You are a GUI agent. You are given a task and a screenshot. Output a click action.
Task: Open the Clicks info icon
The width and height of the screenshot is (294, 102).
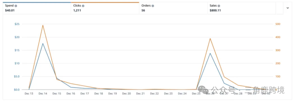[x=83, y=6]
